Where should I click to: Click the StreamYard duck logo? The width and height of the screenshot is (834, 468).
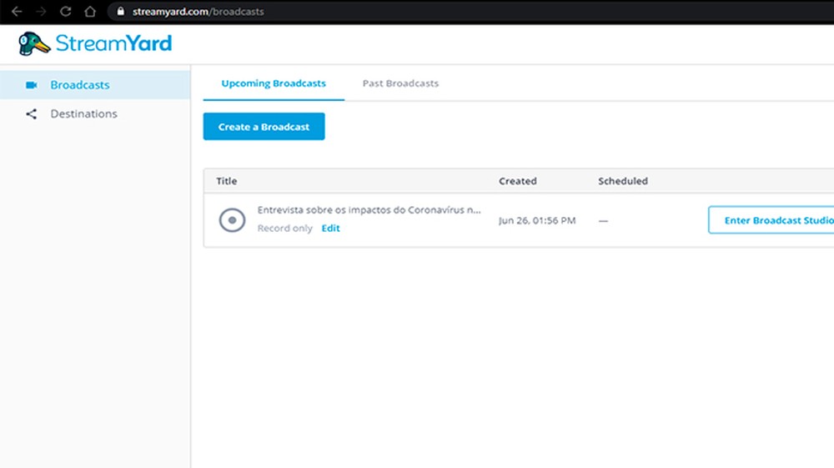pos(34,43)
